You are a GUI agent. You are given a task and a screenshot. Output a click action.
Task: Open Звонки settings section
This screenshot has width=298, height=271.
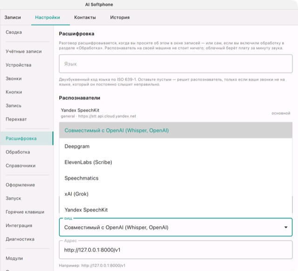pyautogui.click(x=27, y=78)
